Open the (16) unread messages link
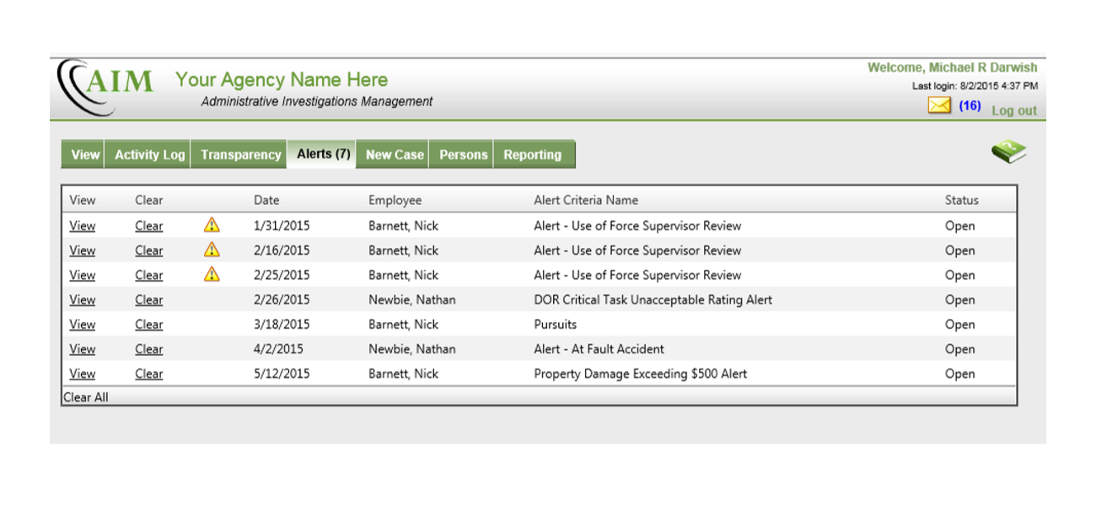Screen dimensions: 1096x506 pos(970,105)
